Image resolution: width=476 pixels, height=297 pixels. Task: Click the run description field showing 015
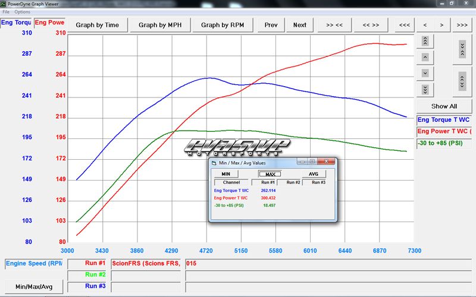click(328, 264)
